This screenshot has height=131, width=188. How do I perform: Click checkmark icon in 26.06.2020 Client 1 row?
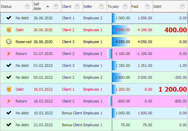(9, 18)
